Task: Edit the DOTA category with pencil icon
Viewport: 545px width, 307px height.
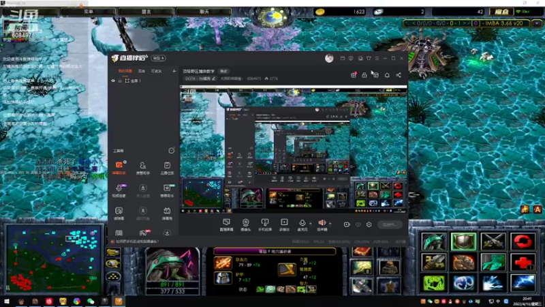Action: tap(214, 78)
